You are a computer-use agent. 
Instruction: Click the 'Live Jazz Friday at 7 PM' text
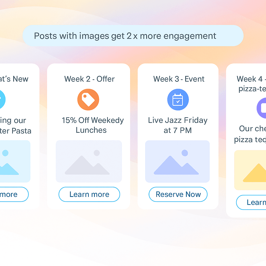[x=178, y=125]
